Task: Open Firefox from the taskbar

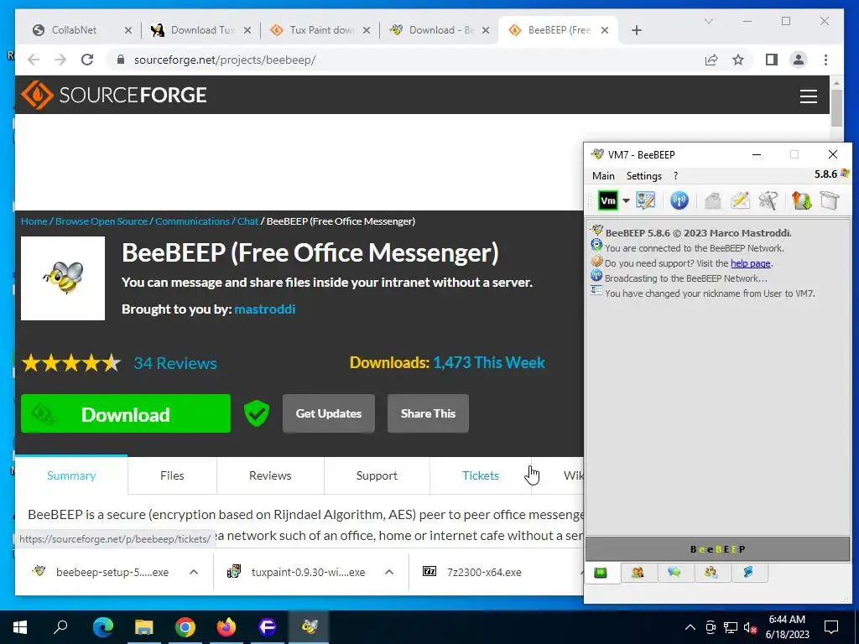Action: pyautogui.click(x=226, y=626)
